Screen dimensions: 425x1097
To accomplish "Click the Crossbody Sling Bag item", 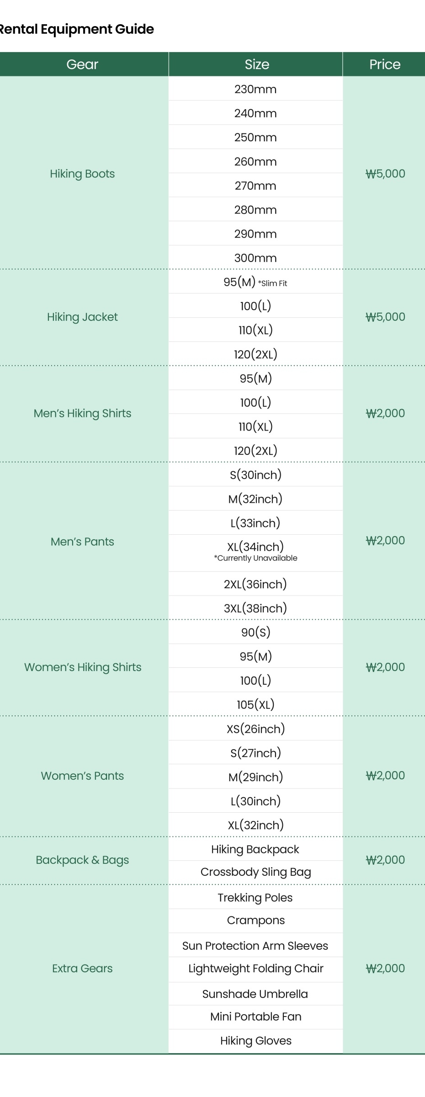I will 255,872.
